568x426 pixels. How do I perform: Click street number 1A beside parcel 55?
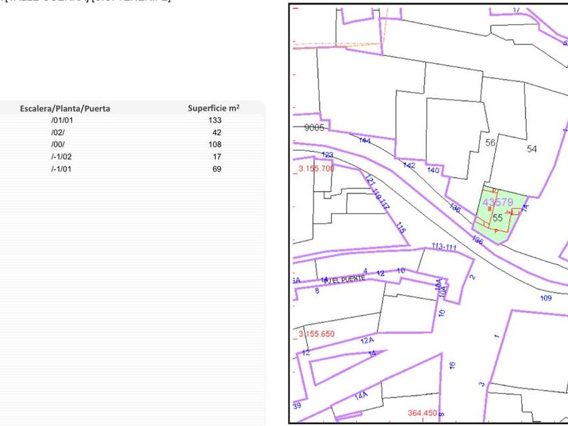point(525,208)
